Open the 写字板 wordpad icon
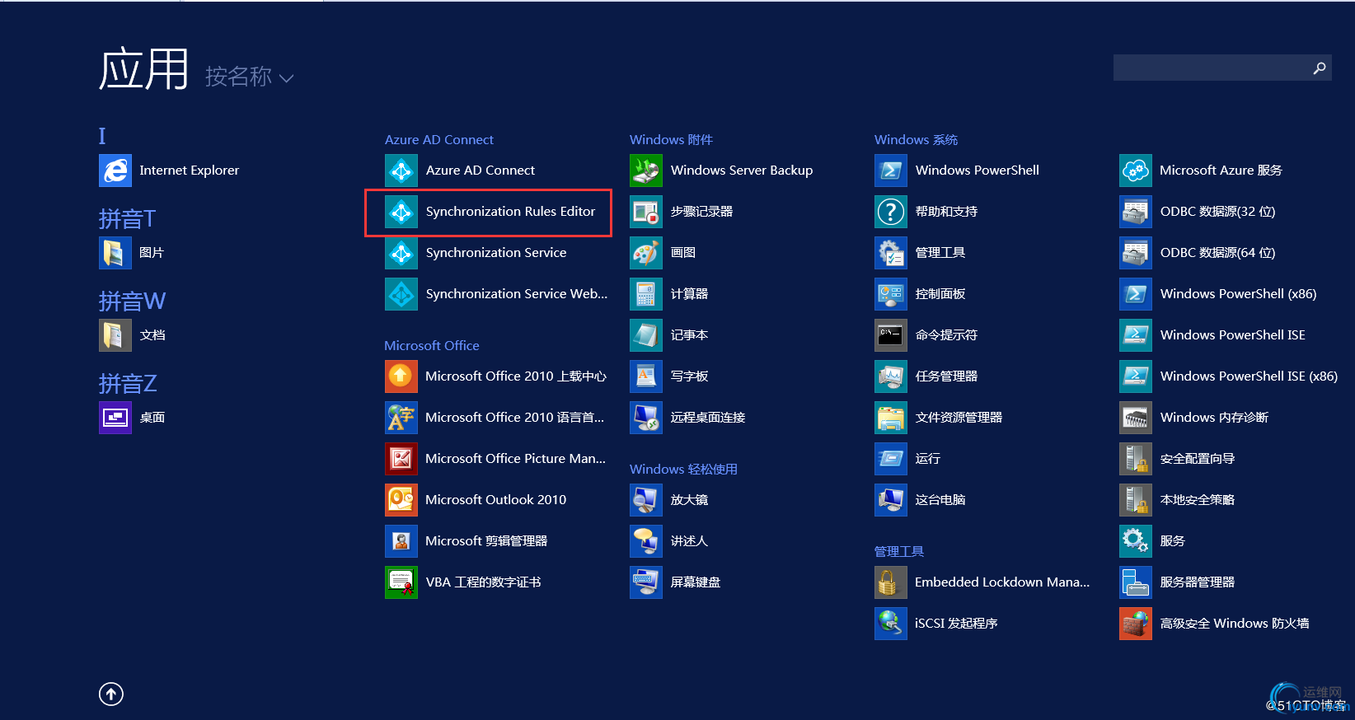Screen dimensions: 1355x720 coord(646,376)
